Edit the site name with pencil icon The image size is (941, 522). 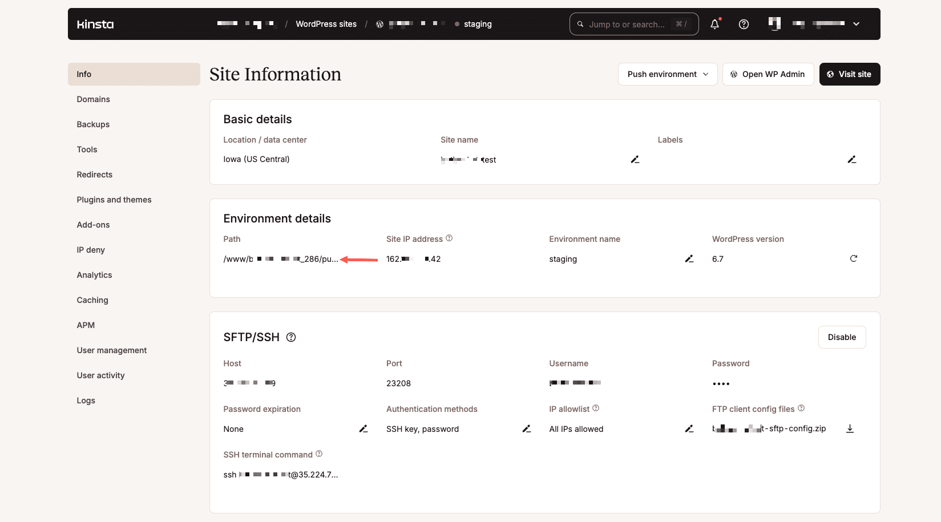pyautogui.click(x=635, y=160)
